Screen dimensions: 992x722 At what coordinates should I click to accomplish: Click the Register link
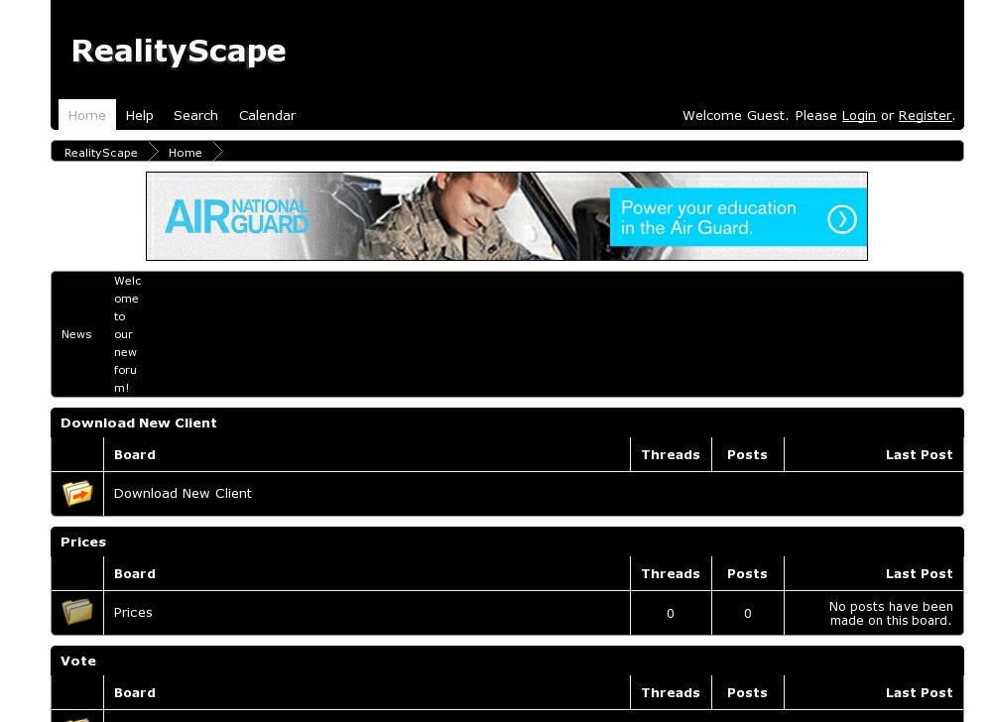click(x=925, y=115)
